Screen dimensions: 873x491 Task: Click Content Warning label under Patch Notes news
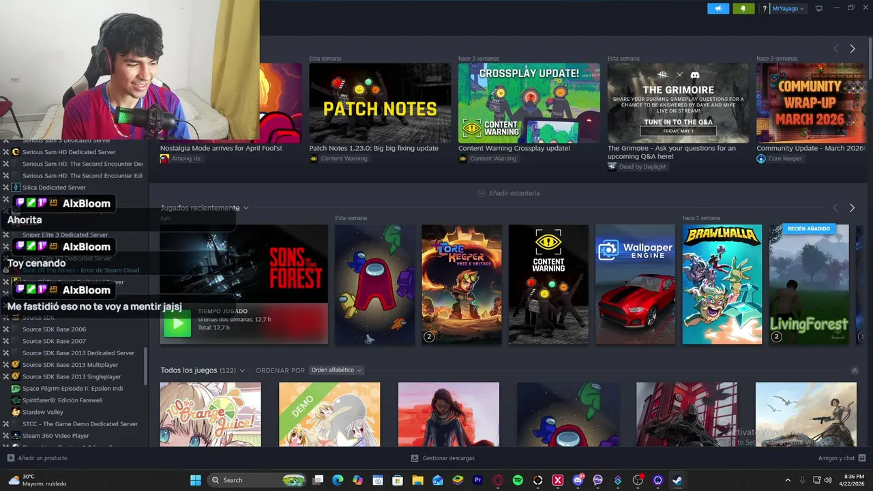pos(344,158)
